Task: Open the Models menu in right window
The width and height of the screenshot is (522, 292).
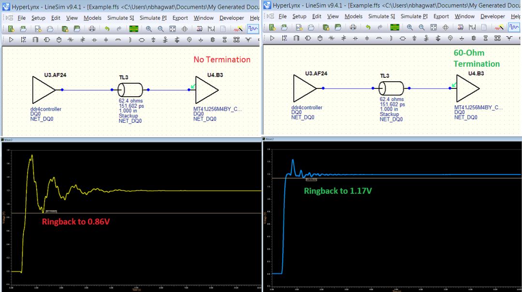Action: coord(353,16)
